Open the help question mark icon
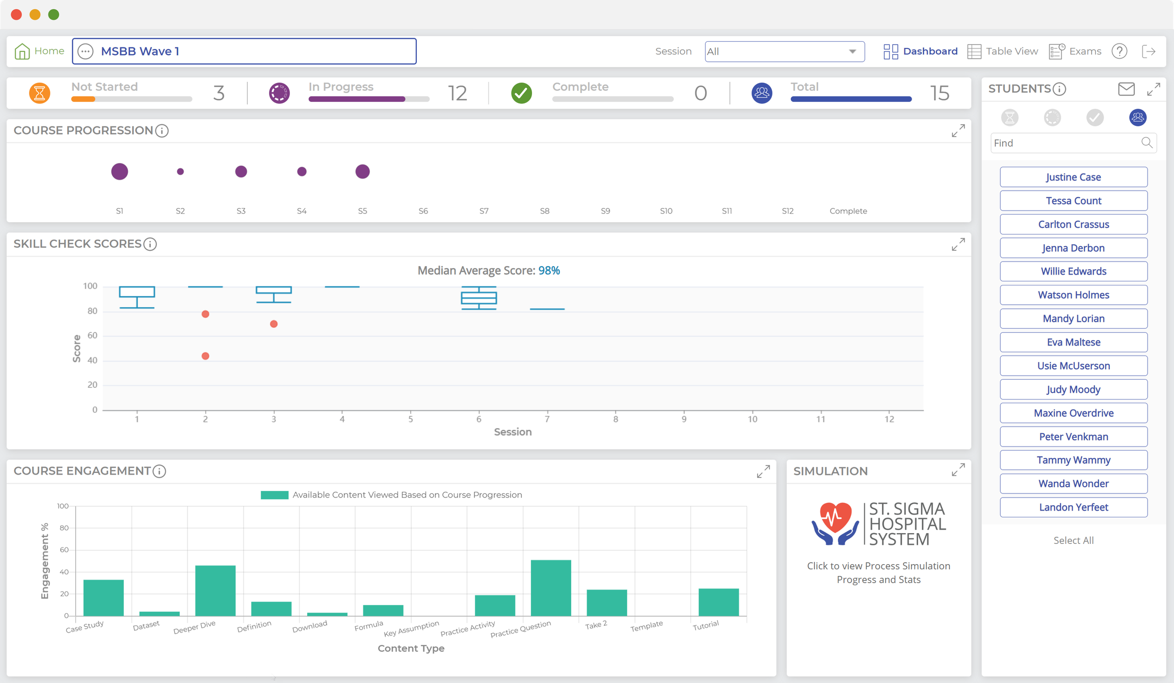 [1119, 51]
